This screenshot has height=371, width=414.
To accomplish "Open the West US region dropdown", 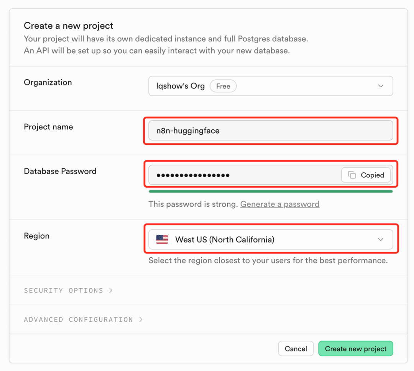I will (271, 239).
